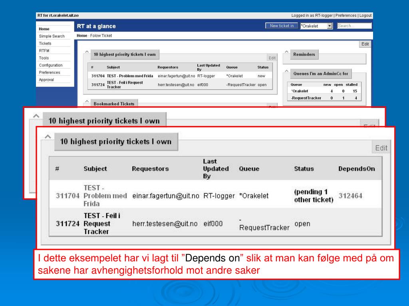The image size is (409, 306).
Task: Open RTFM sidebar entry
Action: pos(44,51)
